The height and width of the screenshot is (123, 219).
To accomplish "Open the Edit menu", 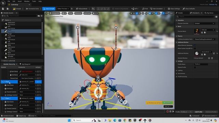I will pyautogui.click(x=14, y=1).
